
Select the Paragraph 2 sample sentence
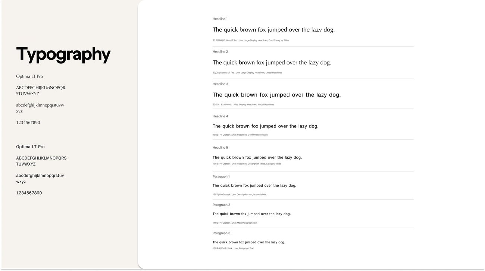click(251, 214)
